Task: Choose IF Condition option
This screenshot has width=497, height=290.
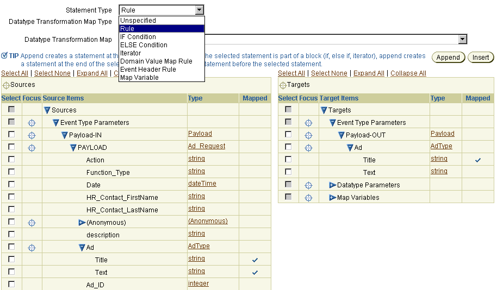Action: pos(161,37)
